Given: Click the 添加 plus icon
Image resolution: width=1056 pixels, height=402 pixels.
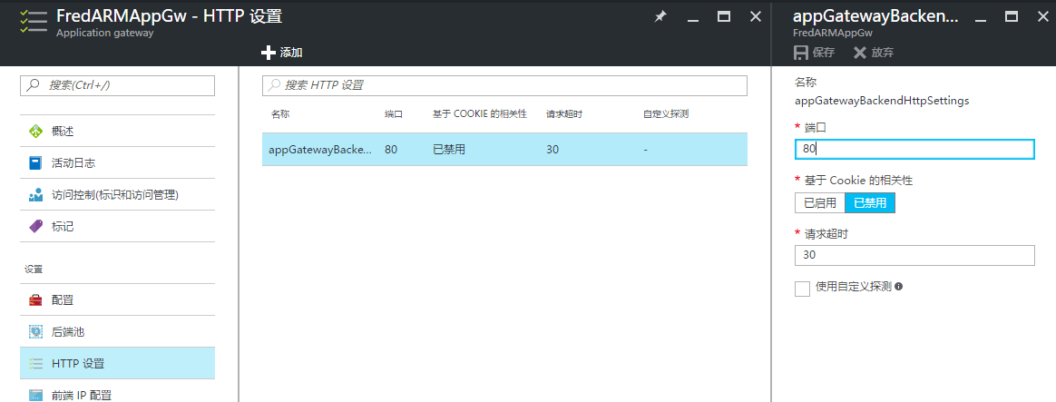Looking at the screenshot, I should coord(268,53).
